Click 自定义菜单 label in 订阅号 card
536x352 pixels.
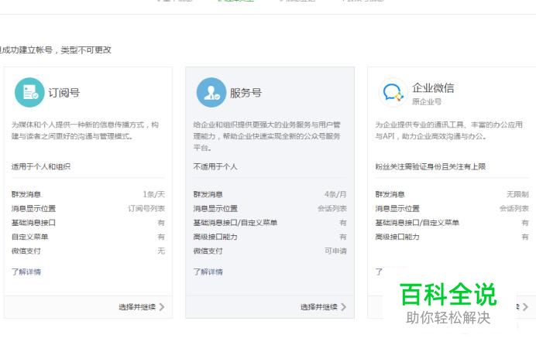30,237
